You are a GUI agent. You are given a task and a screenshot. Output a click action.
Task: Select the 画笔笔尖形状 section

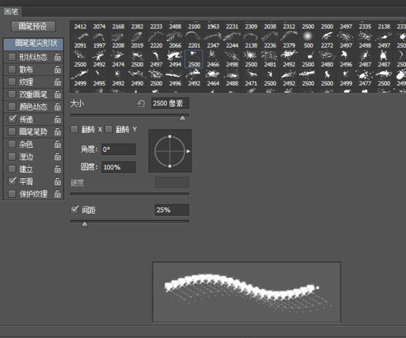coord(33,44)
